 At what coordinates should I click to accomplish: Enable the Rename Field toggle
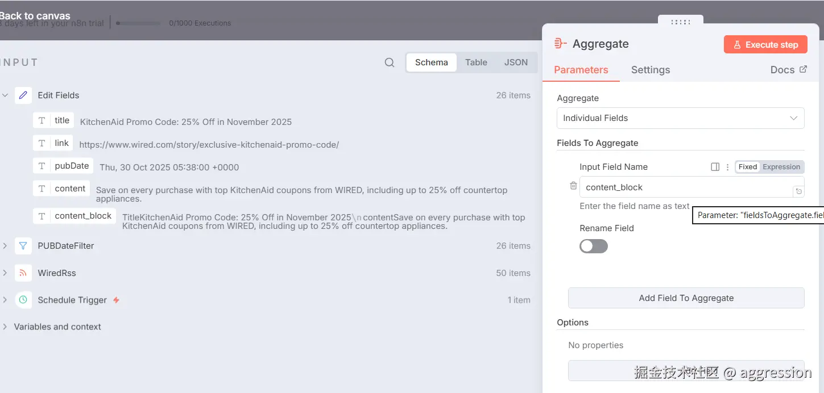click(x=594, y=246)
